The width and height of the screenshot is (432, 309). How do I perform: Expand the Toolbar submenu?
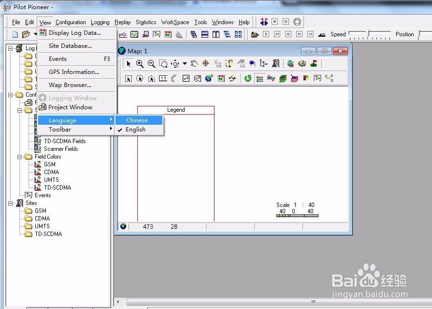pyautogui.click(x=77, y=130)
